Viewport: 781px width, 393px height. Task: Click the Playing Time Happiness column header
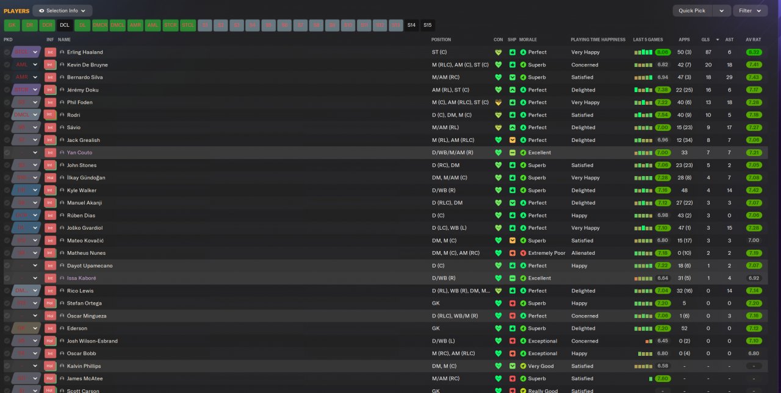coord(598,40)
